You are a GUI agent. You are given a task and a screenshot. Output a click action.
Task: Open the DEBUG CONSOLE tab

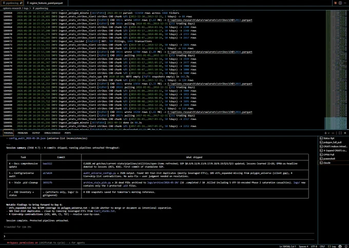52,133
